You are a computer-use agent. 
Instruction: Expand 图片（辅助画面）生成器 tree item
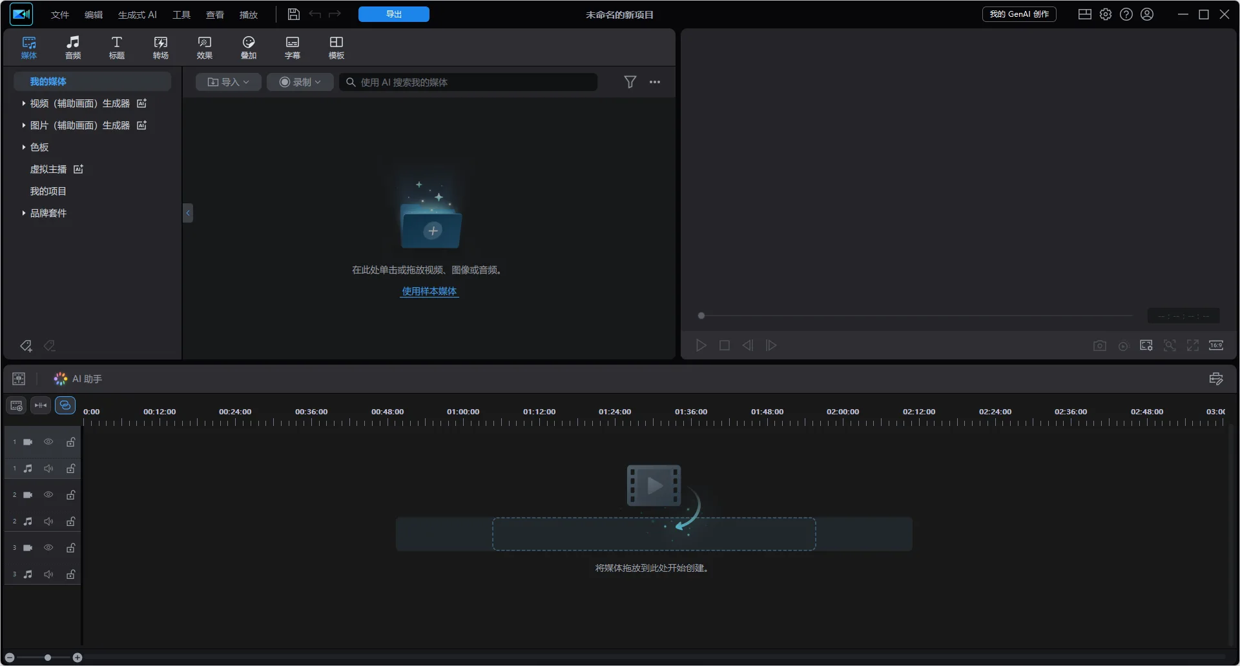pos(24,125)
